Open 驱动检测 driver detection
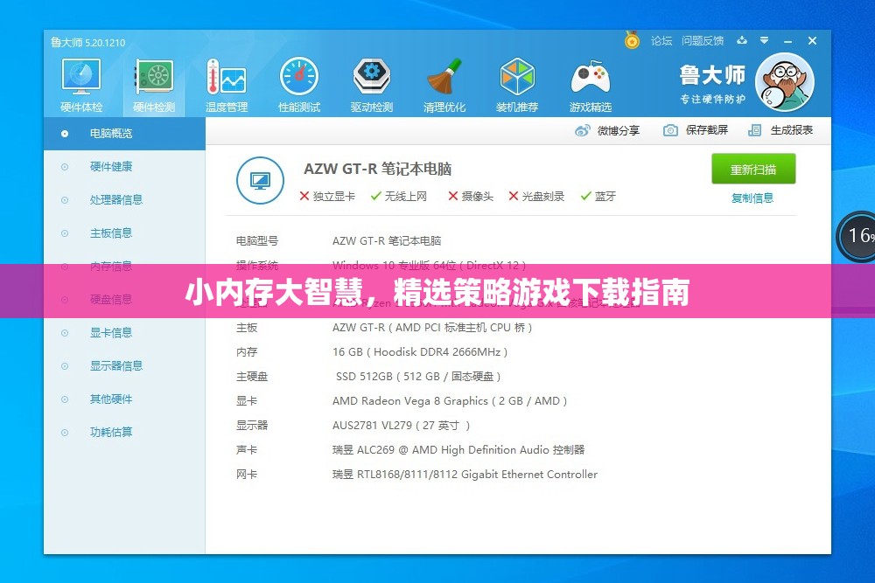 coord(372,86)
